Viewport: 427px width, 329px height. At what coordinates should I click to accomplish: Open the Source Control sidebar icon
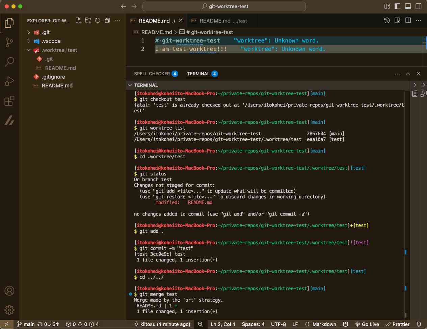9,42
